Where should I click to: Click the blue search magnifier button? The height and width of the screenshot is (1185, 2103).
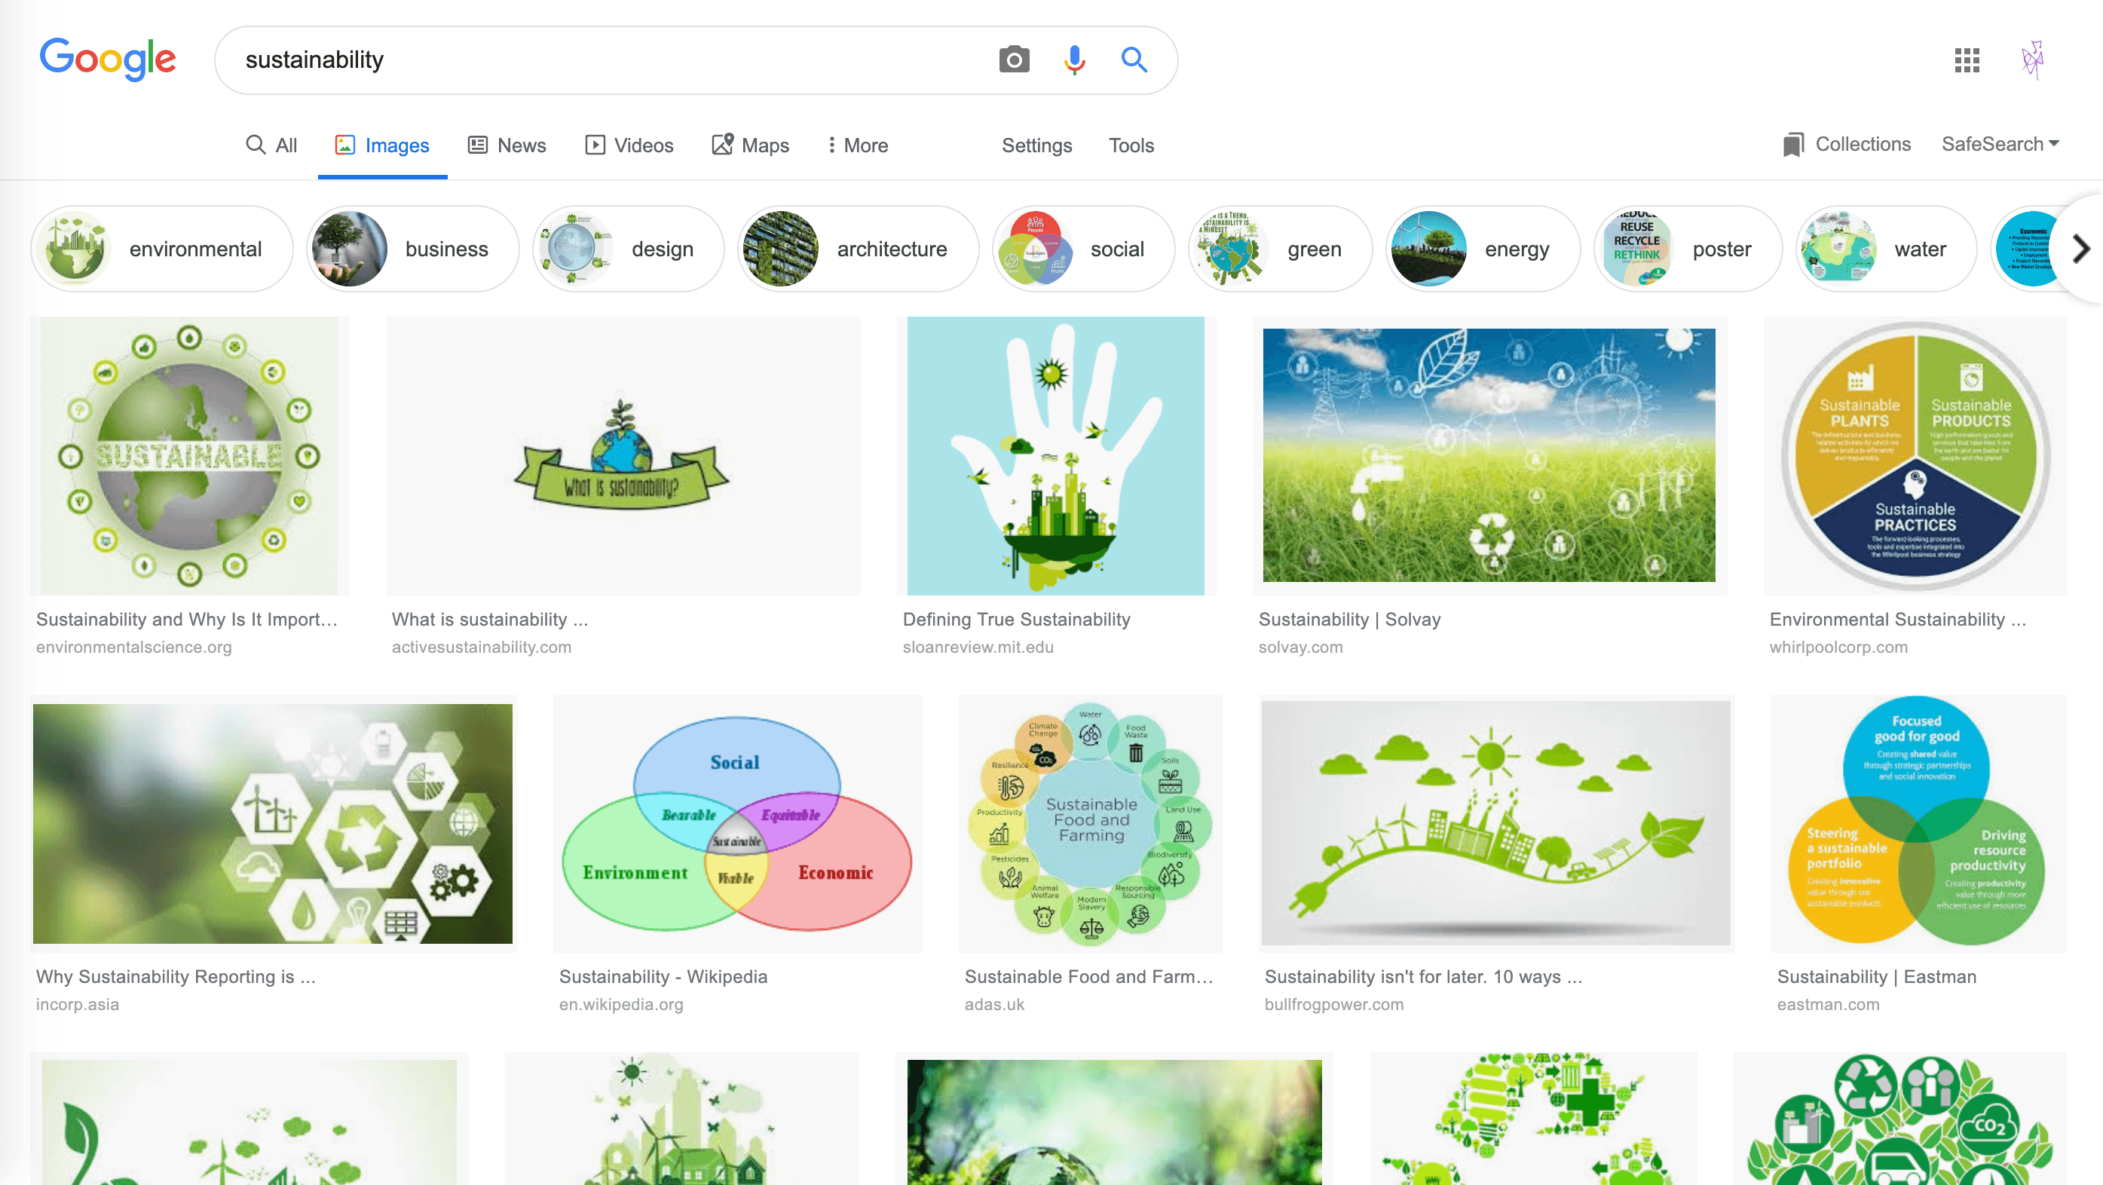coord(1134,59)
